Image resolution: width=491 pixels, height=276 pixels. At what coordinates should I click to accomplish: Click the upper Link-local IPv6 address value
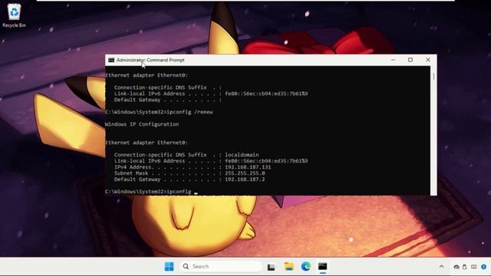click(266, 94)
